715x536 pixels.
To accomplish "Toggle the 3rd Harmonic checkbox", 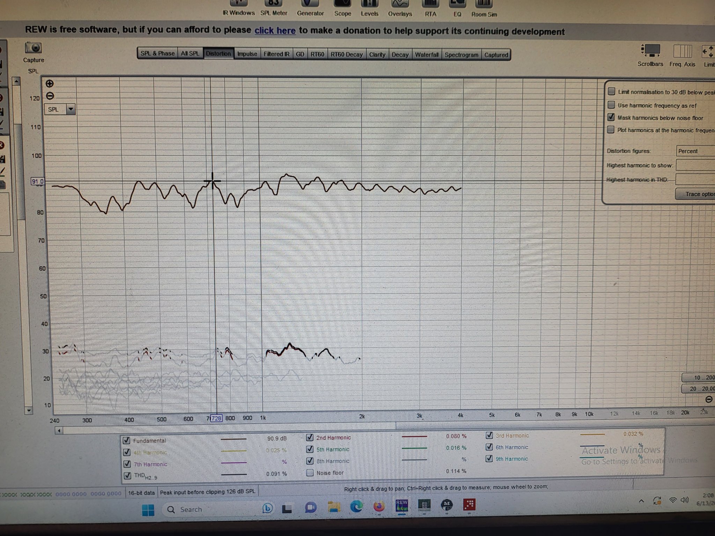I will tap(489, 435).
